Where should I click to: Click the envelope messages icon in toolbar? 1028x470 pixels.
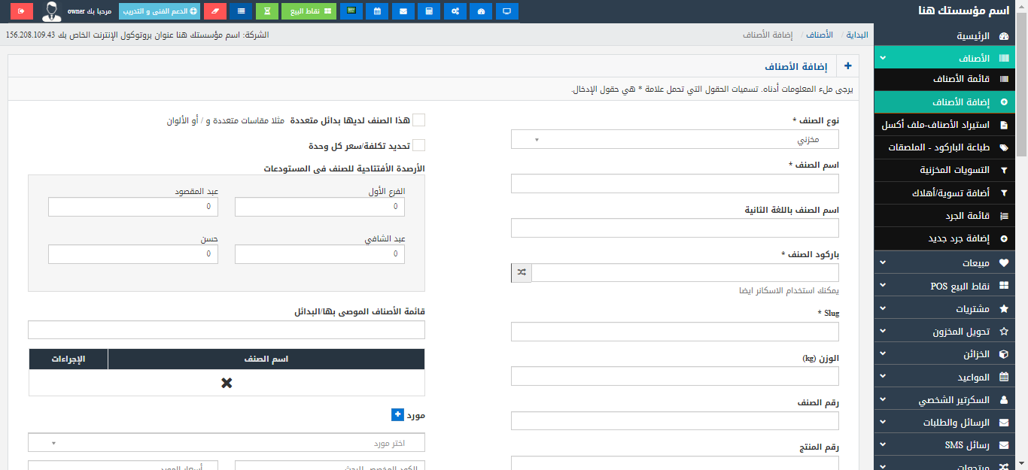click(403, 11)
